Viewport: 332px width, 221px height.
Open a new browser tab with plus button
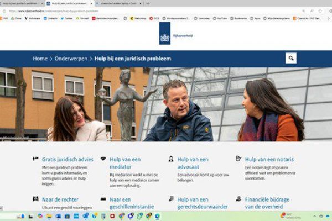tap(148, 3)
